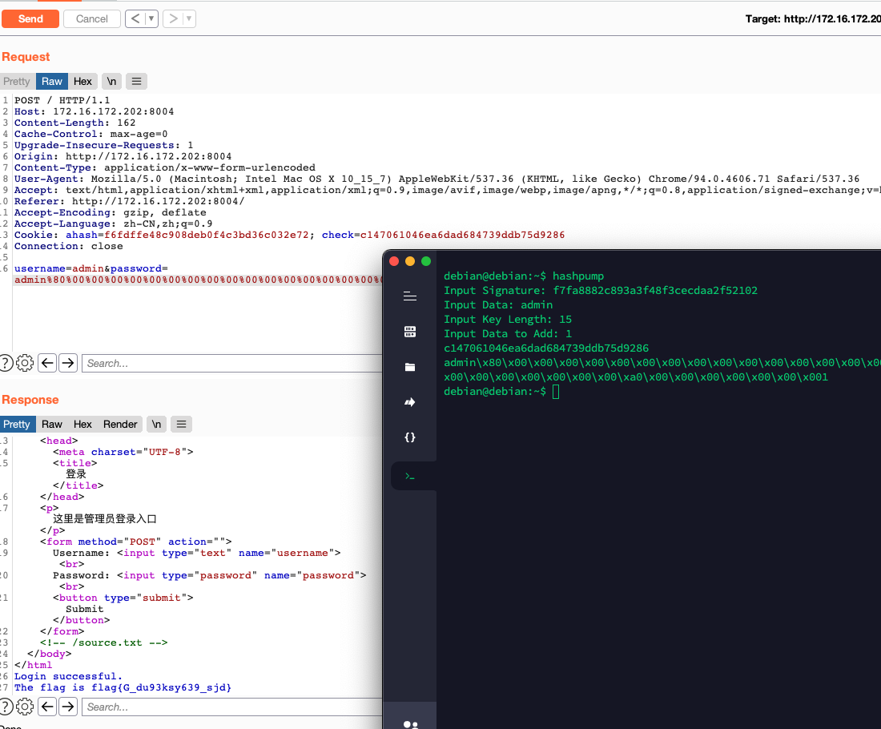This screenshot has width=881, height=729.
Task: Click the 'Content-Length: 162' header
Action: click(x=74, y=123)
